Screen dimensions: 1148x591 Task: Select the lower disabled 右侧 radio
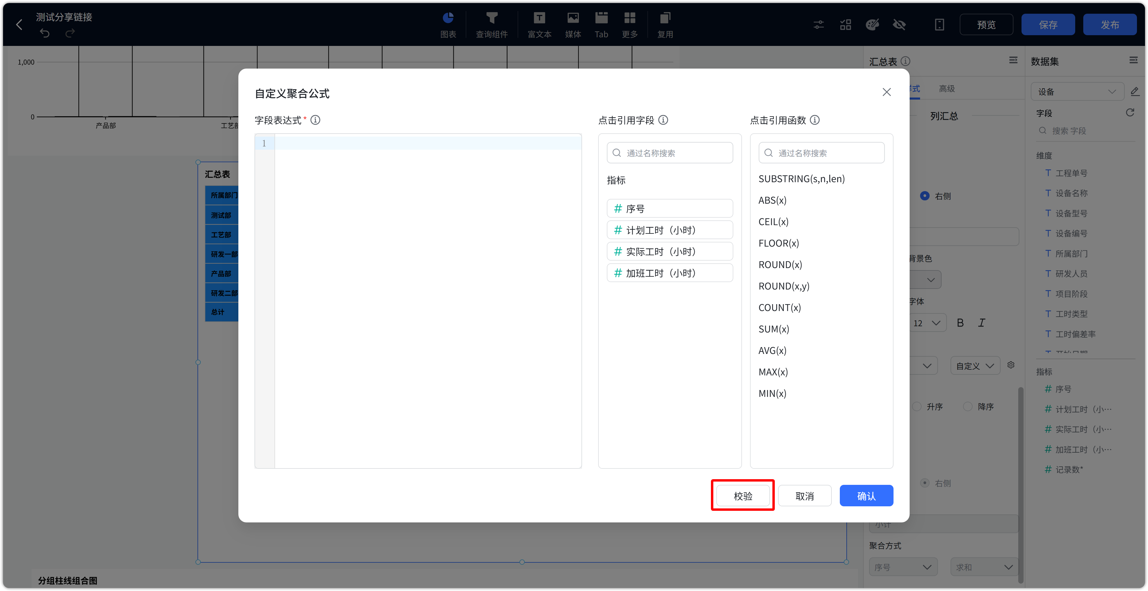925,483
